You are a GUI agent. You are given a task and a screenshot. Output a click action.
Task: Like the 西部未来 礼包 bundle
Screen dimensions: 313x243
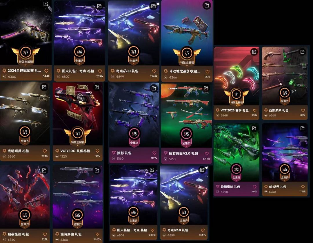(303, 110)
